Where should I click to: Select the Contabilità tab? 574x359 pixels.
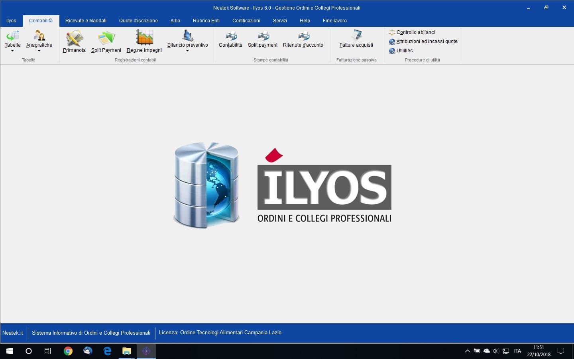[41, 21]
